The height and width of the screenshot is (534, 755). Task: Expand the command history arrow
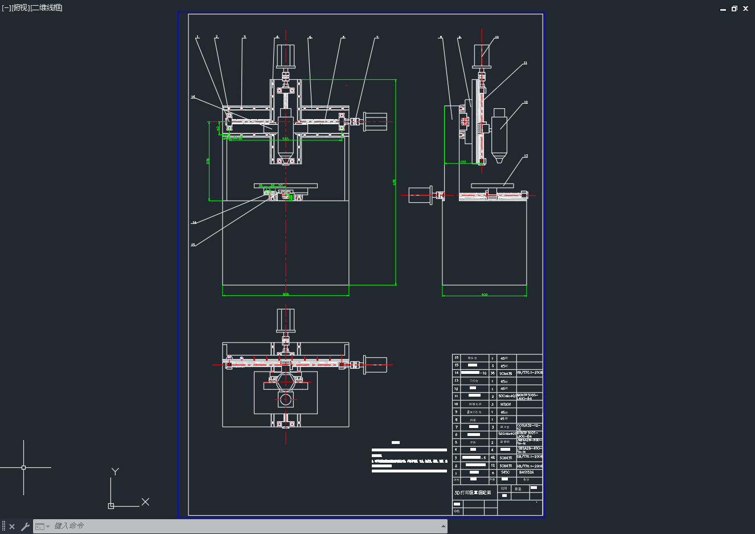point(443,527)
